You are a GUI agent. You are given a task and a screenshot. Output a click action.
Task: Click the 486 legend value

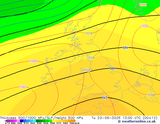[x=13, y=123]
